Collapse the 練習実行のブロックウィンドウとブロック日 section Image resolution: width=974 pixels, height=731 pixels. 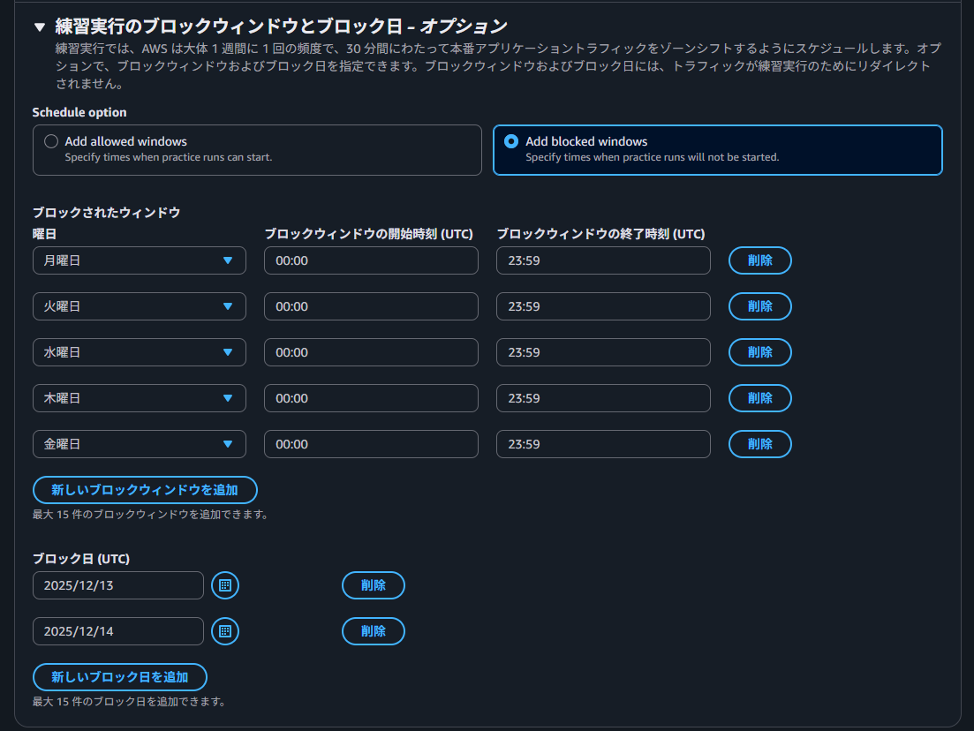point(40,26)
